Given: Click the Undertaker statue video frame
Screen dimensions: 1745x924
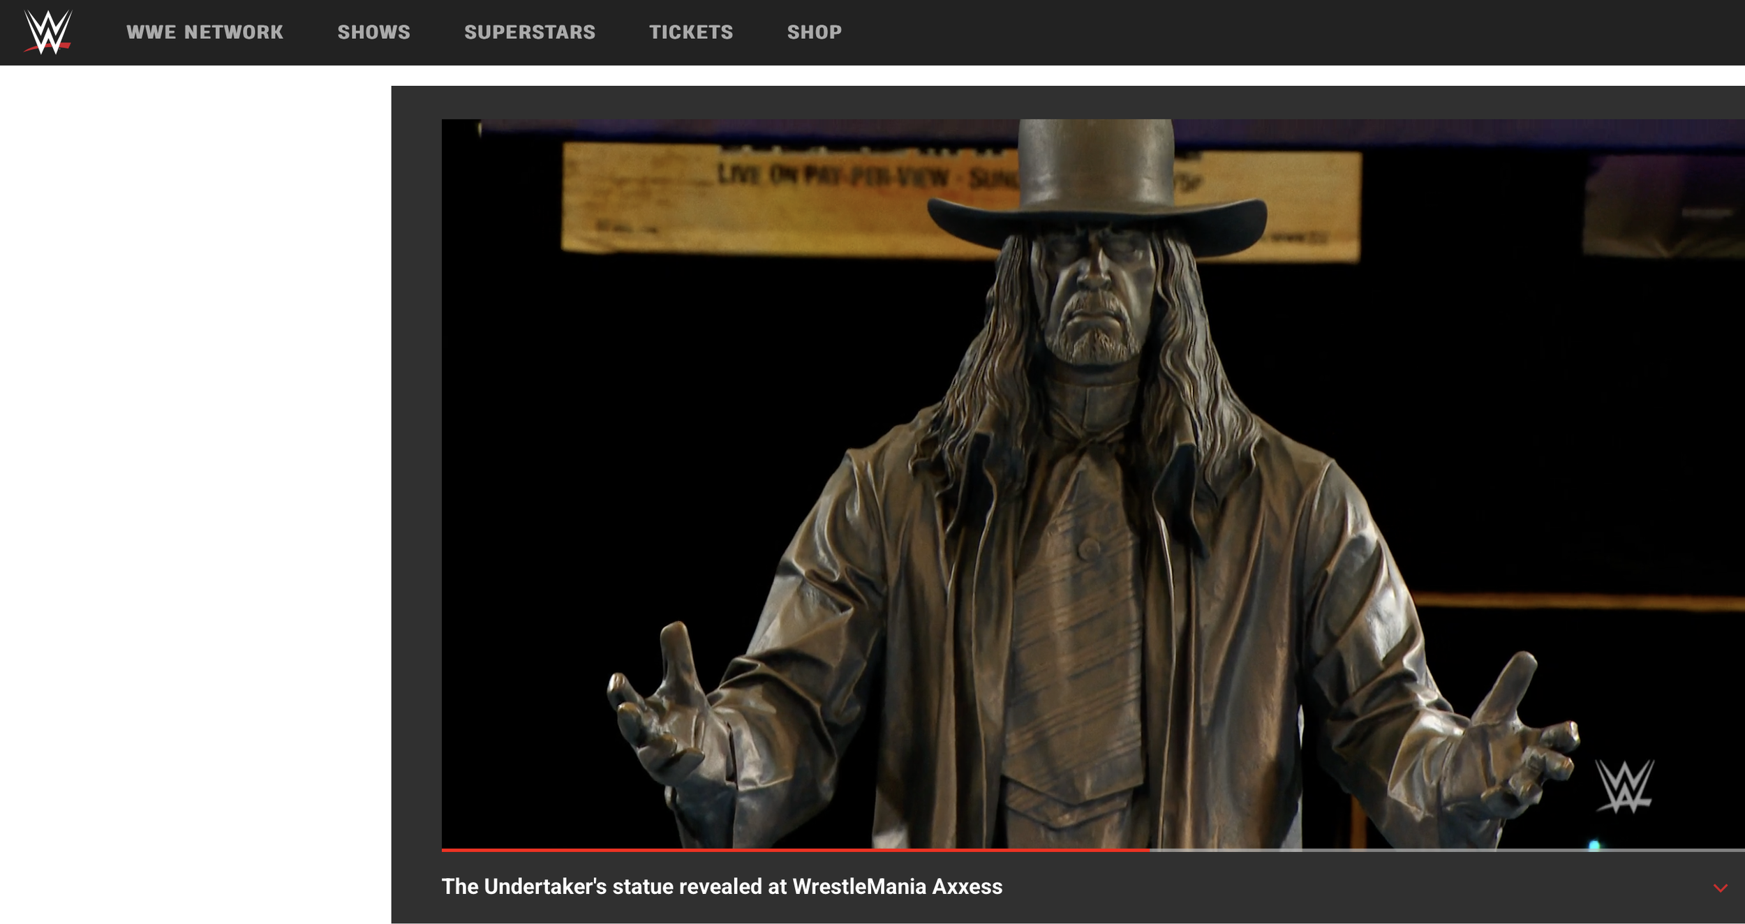Looking at the screenshot, I should point(1093,484).
